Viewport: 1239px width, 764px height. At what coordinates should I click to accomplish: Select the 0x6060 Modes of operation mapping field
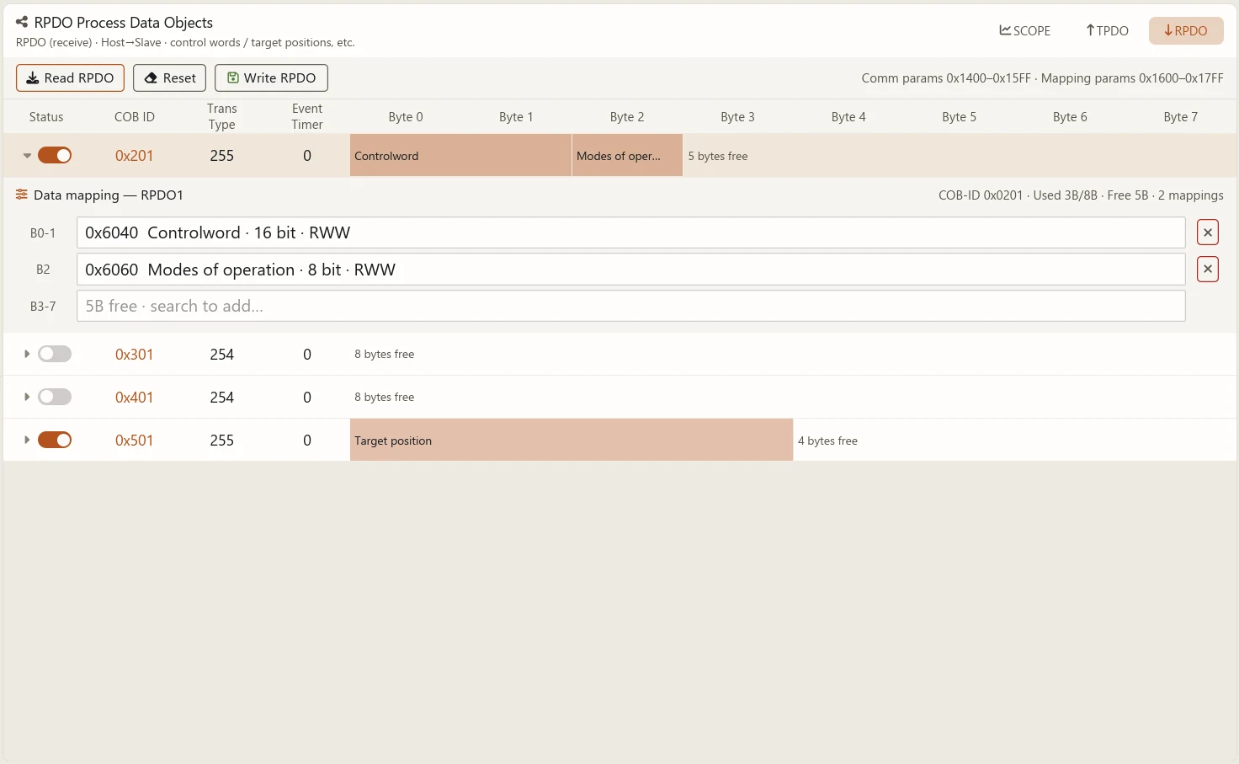point(631,270)
